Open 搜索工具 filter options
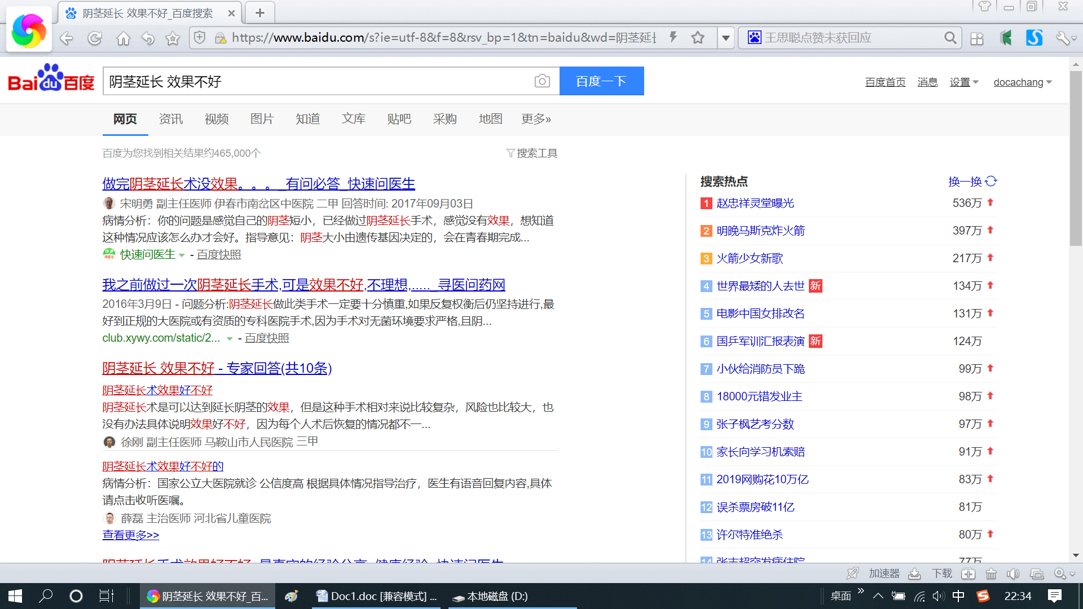Image resolution: width=1083 pixels, height=609 pixels. pyautogui.click(x=532, y=153)
